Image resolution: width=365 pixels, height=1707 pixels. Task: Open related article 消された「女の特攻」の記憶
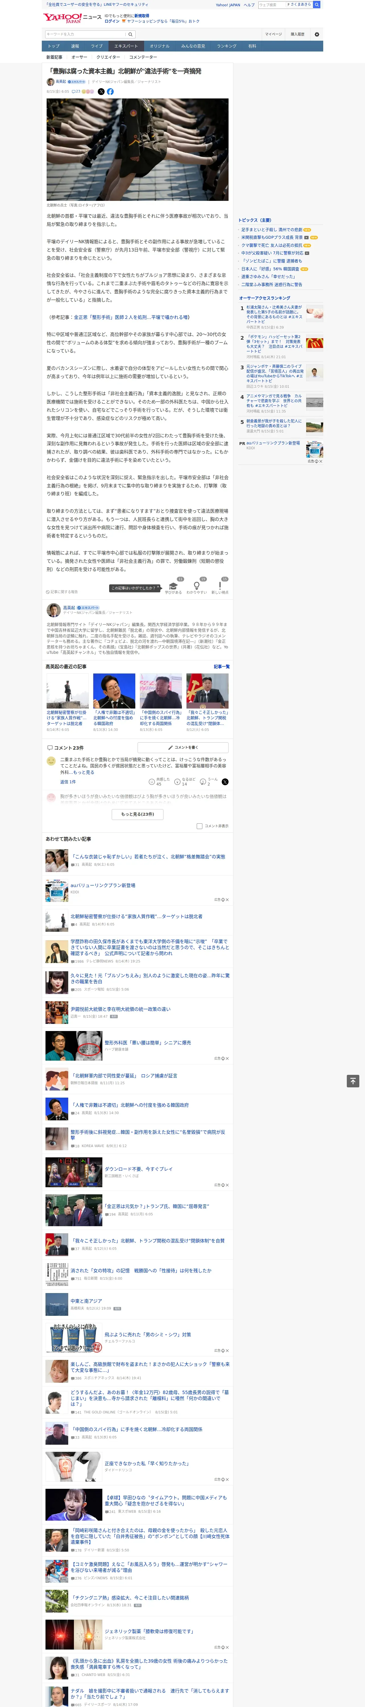point(141,1270)
